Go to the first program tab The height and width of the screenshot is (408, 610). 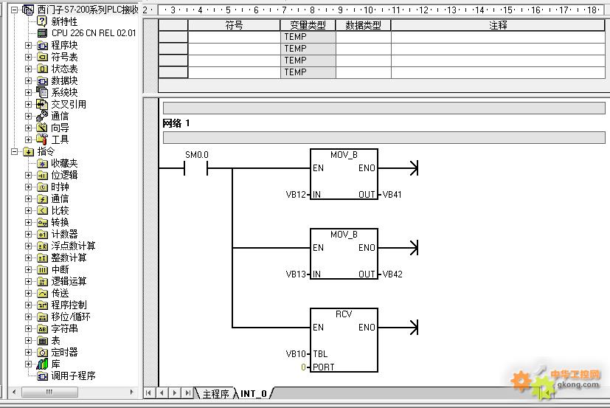coord(148,393)
